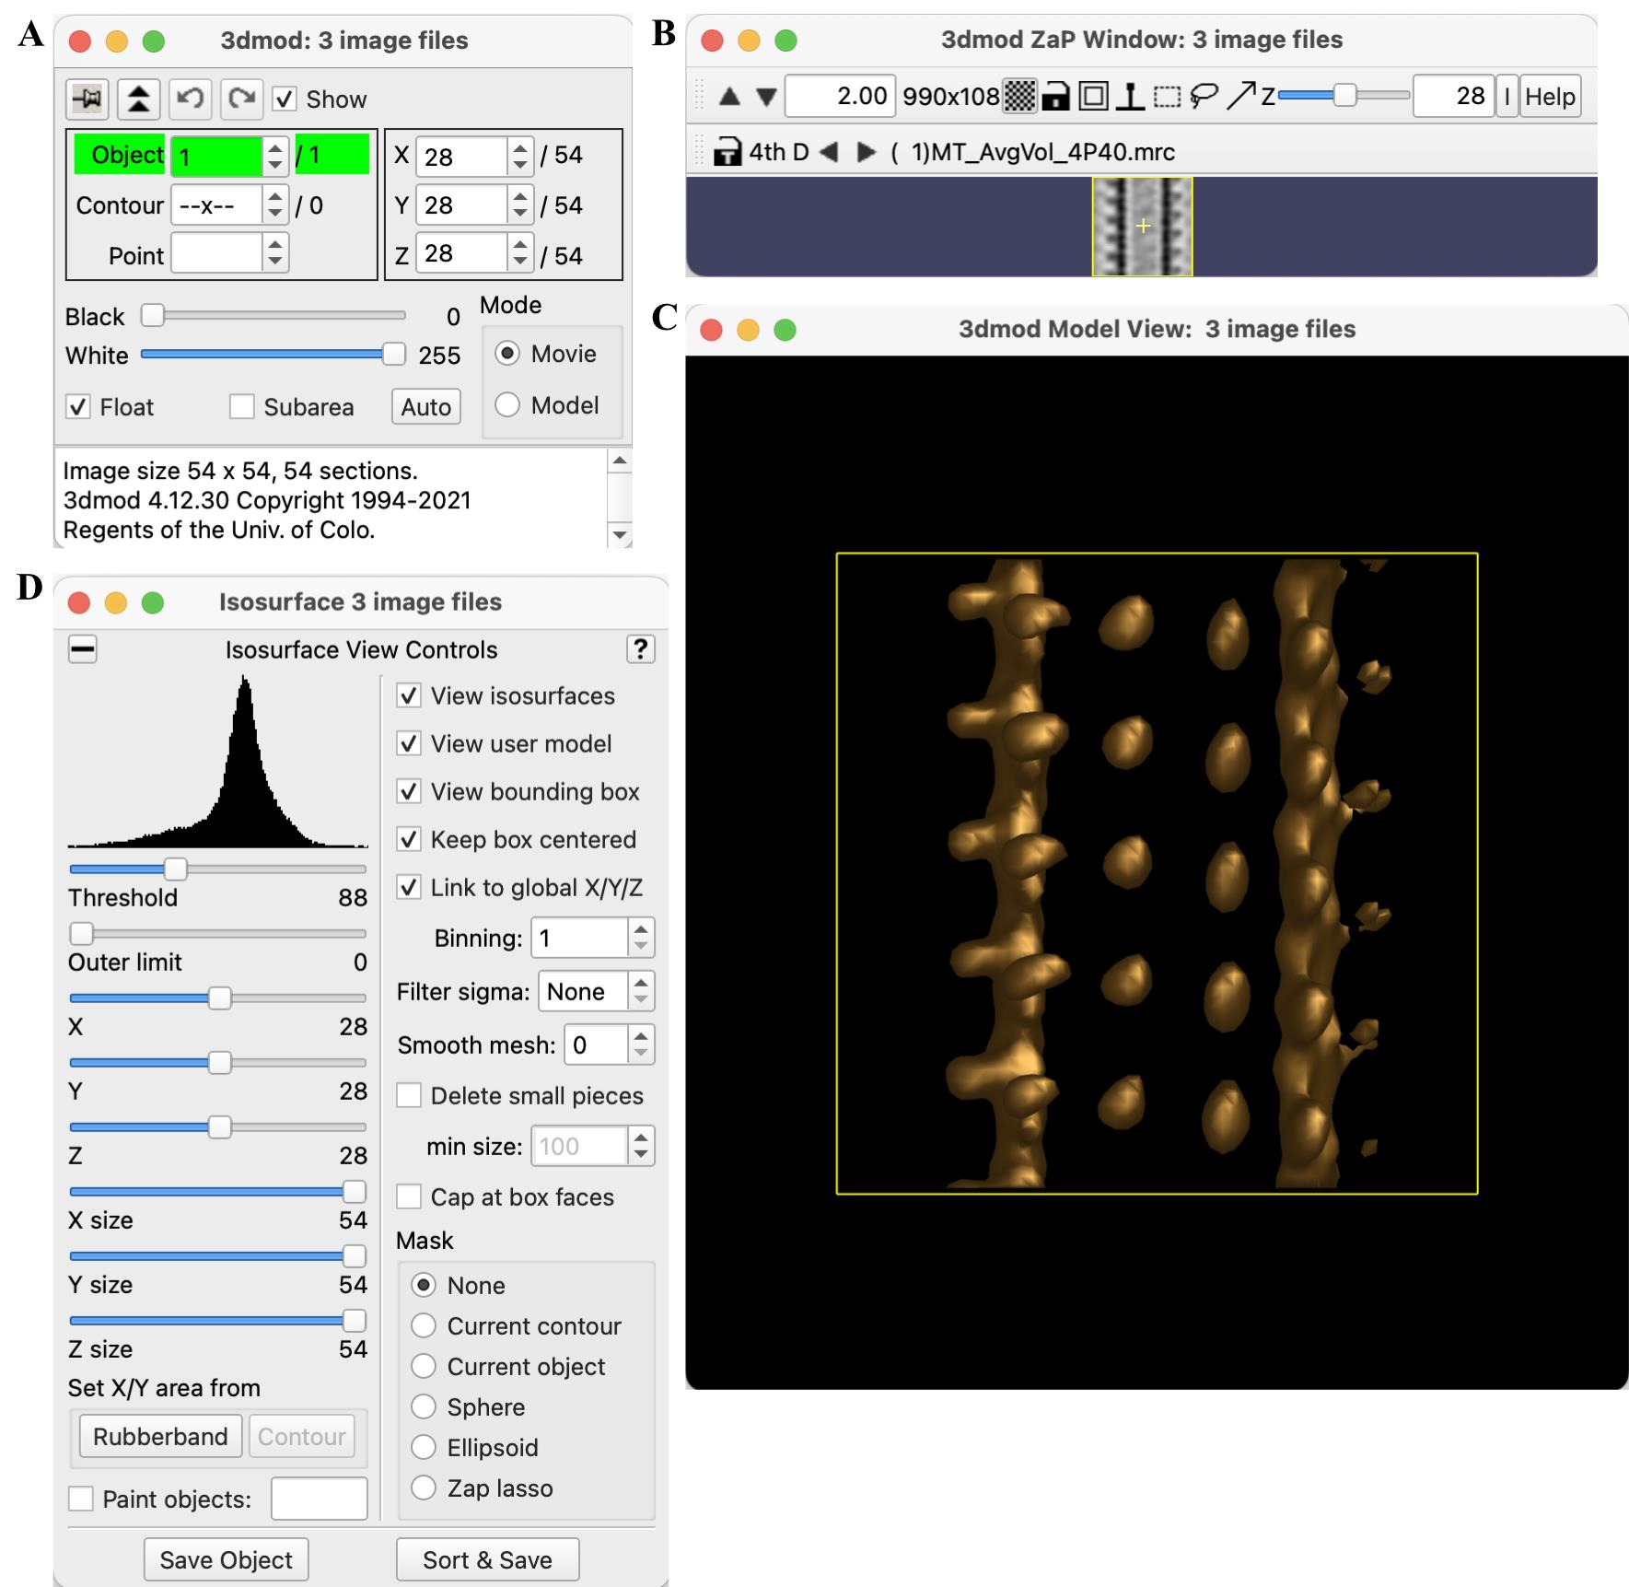
Task: Click the Auto contrast button
Action: click(x=425, y=406)
